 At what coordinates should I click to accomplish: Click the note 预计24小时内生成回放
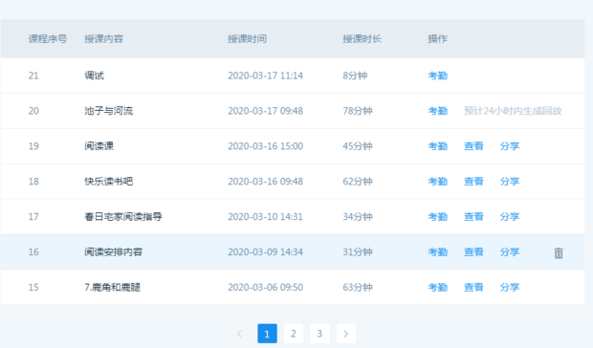[513, 111]
